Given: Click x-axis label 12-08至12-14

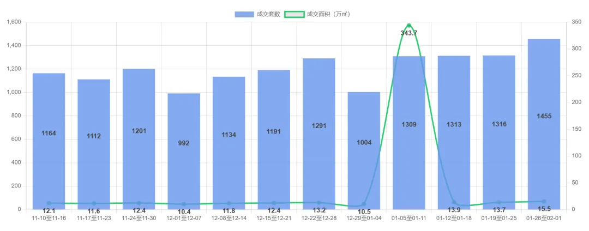Looking at the screenshot, I should pos(229,218).
